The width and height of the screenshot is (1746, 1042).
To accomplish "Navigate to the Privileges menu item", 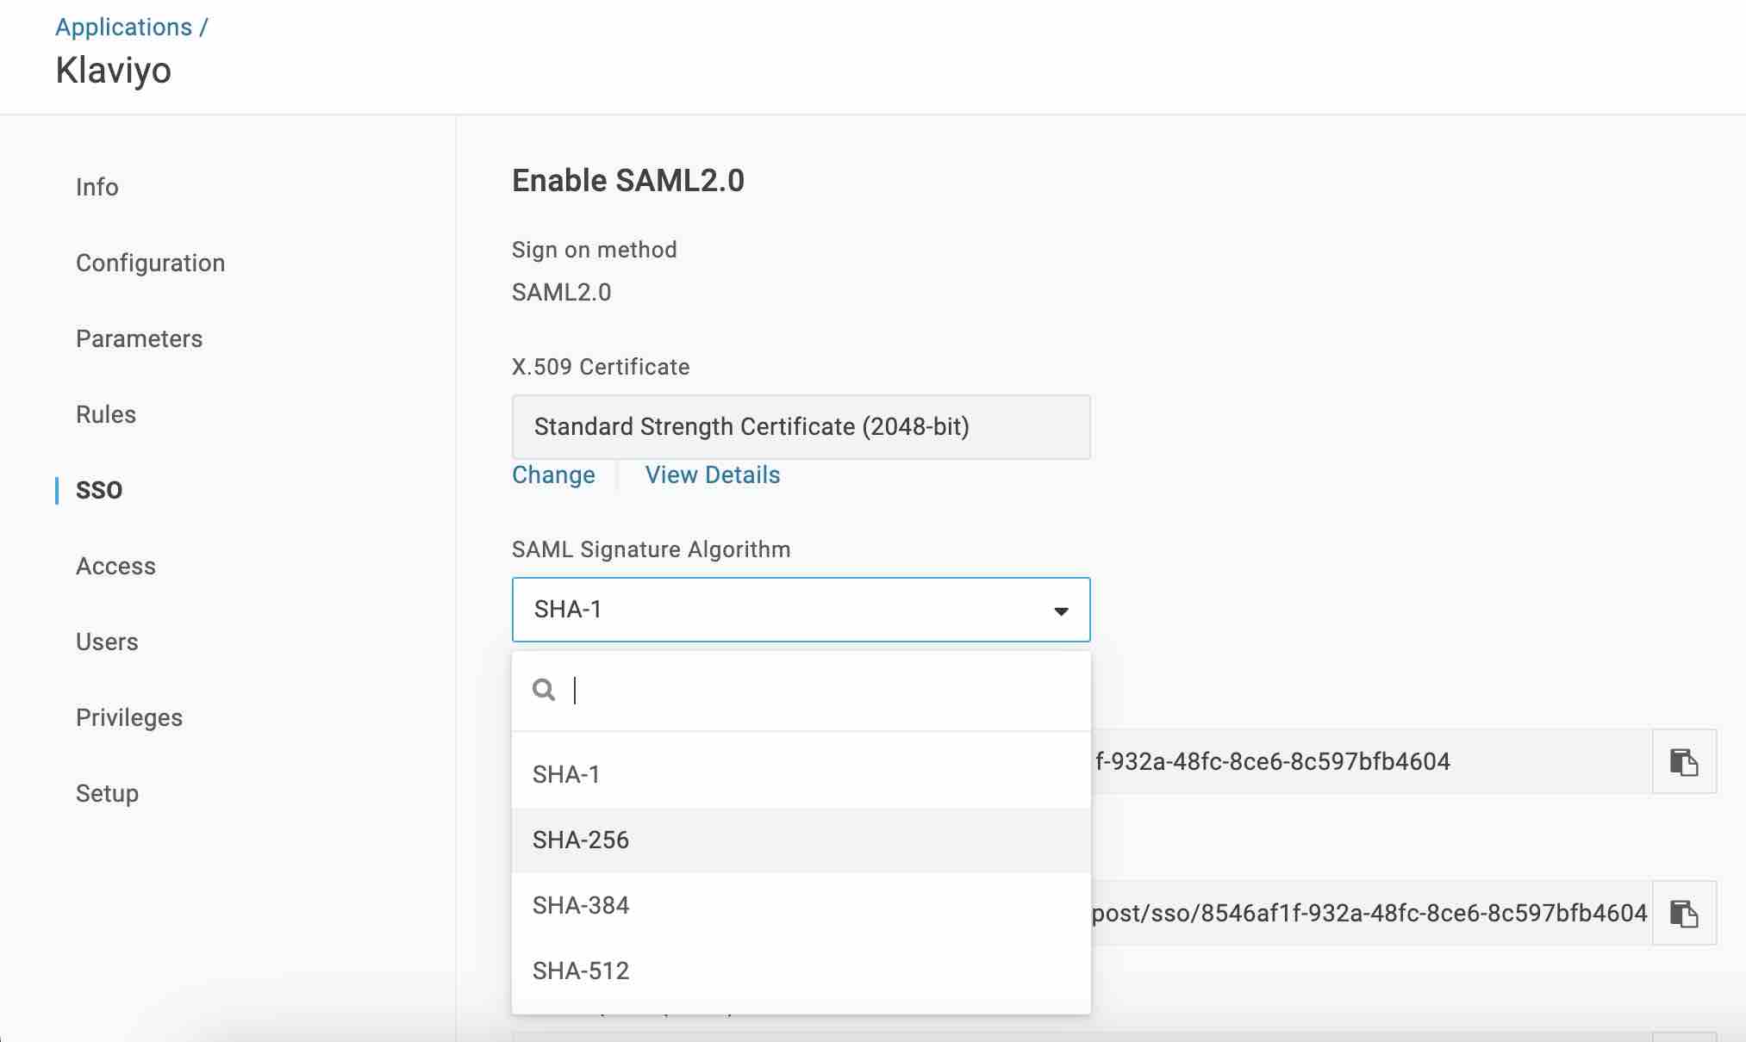I will (128, 717).
